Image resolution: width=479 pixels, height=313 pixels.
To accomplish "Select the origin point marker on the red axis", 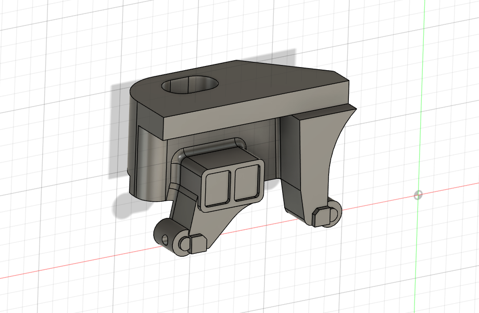I will coord(418,194).
